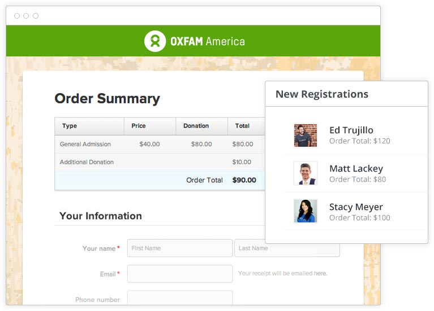
Task: Click the $40.00 price cell
Action: point(149,144)
